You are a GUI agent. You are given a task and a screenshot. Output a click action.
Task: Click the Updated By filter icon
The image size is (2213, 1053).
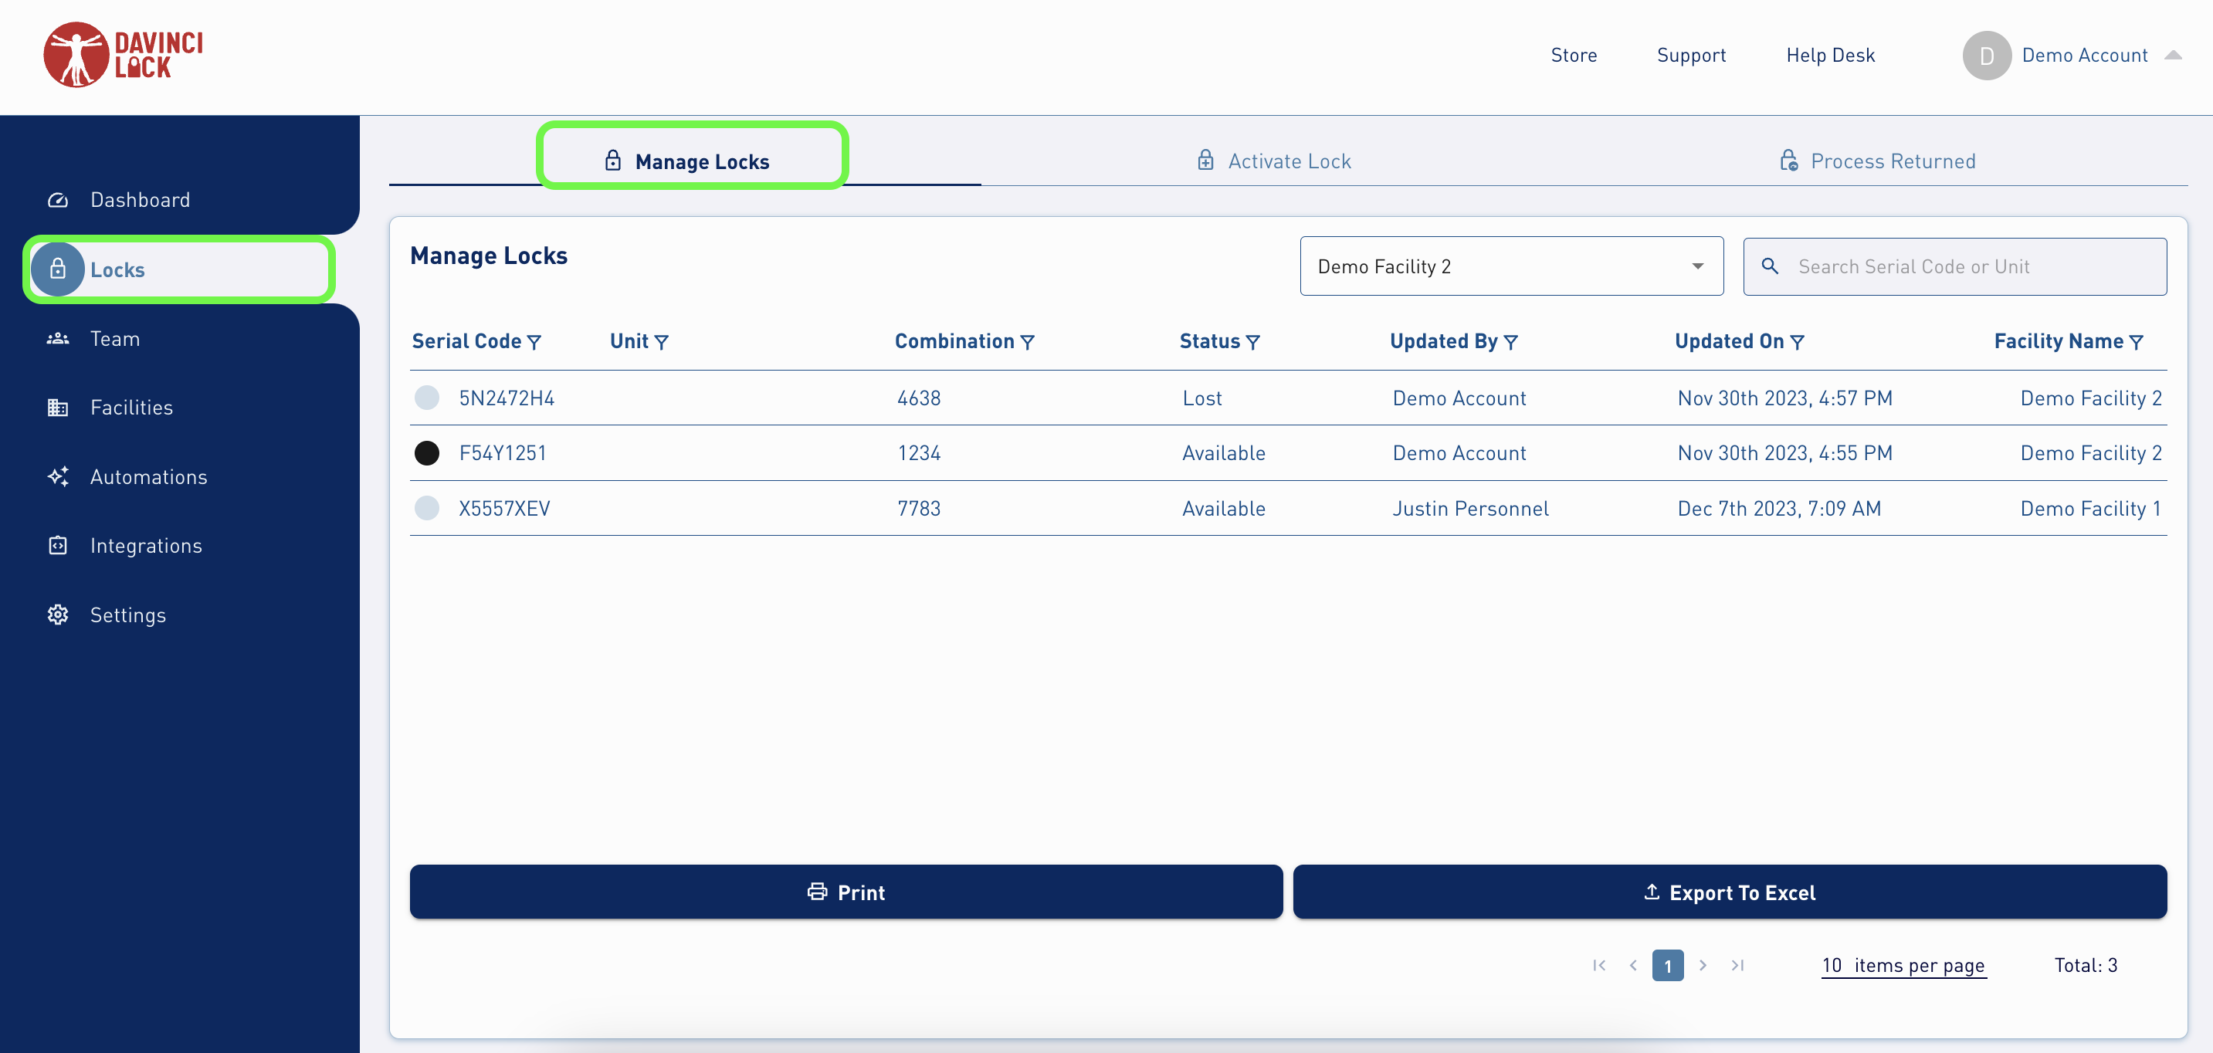1510,343
